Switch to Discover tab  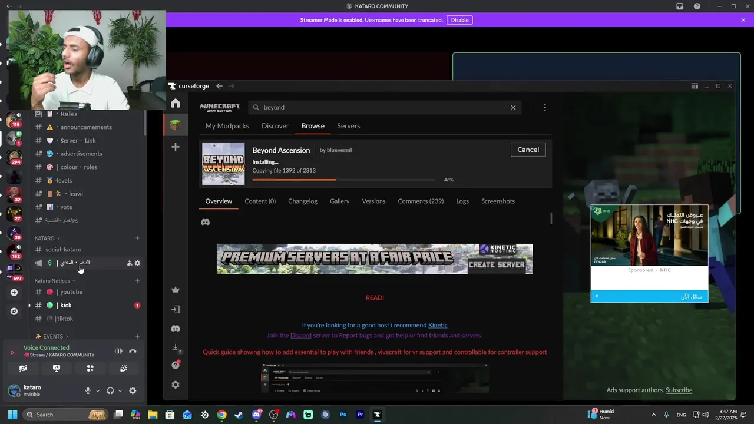[x=275, y=126]
